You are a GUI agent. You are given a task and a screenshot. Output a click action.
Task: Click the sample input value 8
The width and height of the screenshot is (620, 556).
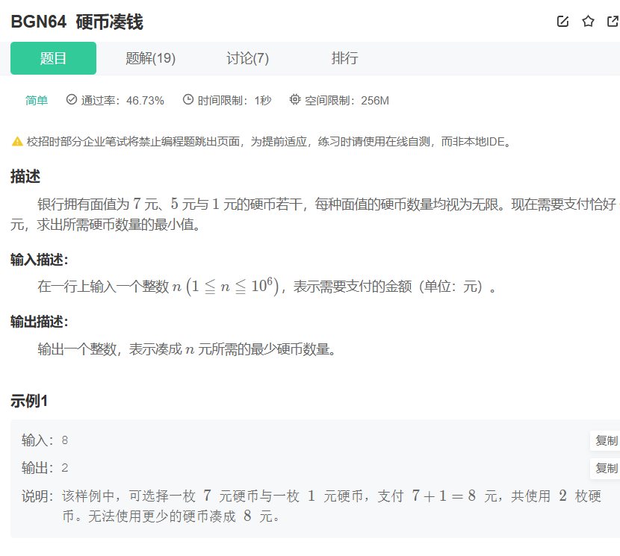point(65,440)
